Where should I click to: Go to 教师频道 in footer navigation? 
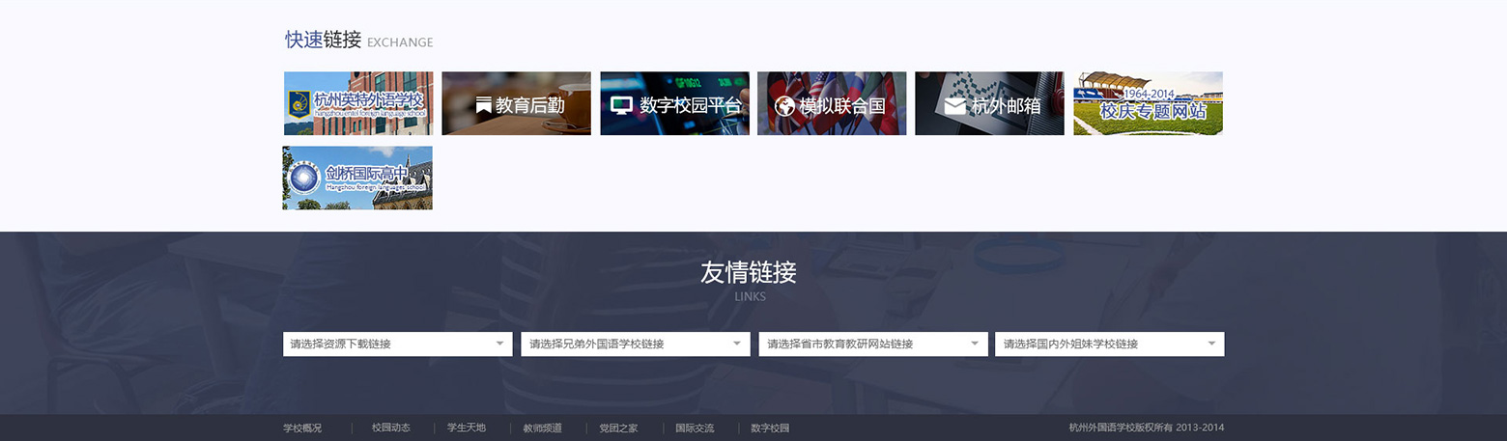point(542,427)
